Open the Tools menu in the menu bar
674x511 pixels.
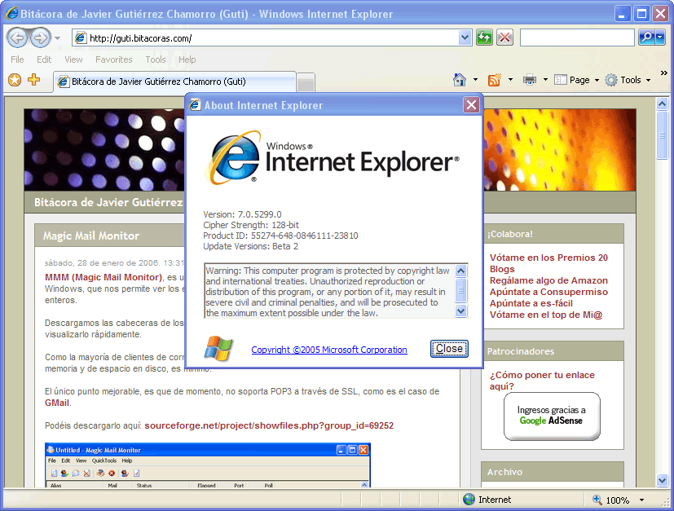click(155, 59)
